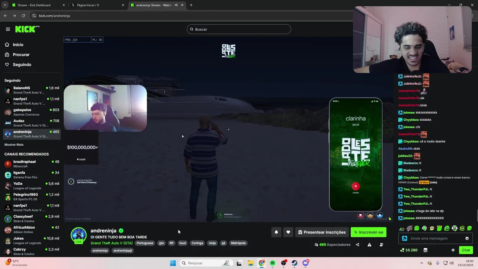The height and width of the screenshot is (269, 478).
Task: Expand the followed list with Mostrar Mais
Action: [x=14, y=145]
